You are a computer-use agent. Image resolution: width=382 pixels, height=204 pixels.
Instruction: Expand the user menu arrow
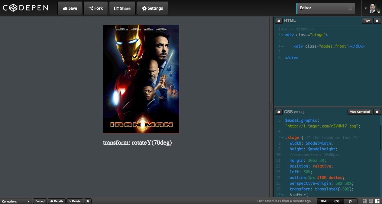pyautogui.click(x=366, y=8)
